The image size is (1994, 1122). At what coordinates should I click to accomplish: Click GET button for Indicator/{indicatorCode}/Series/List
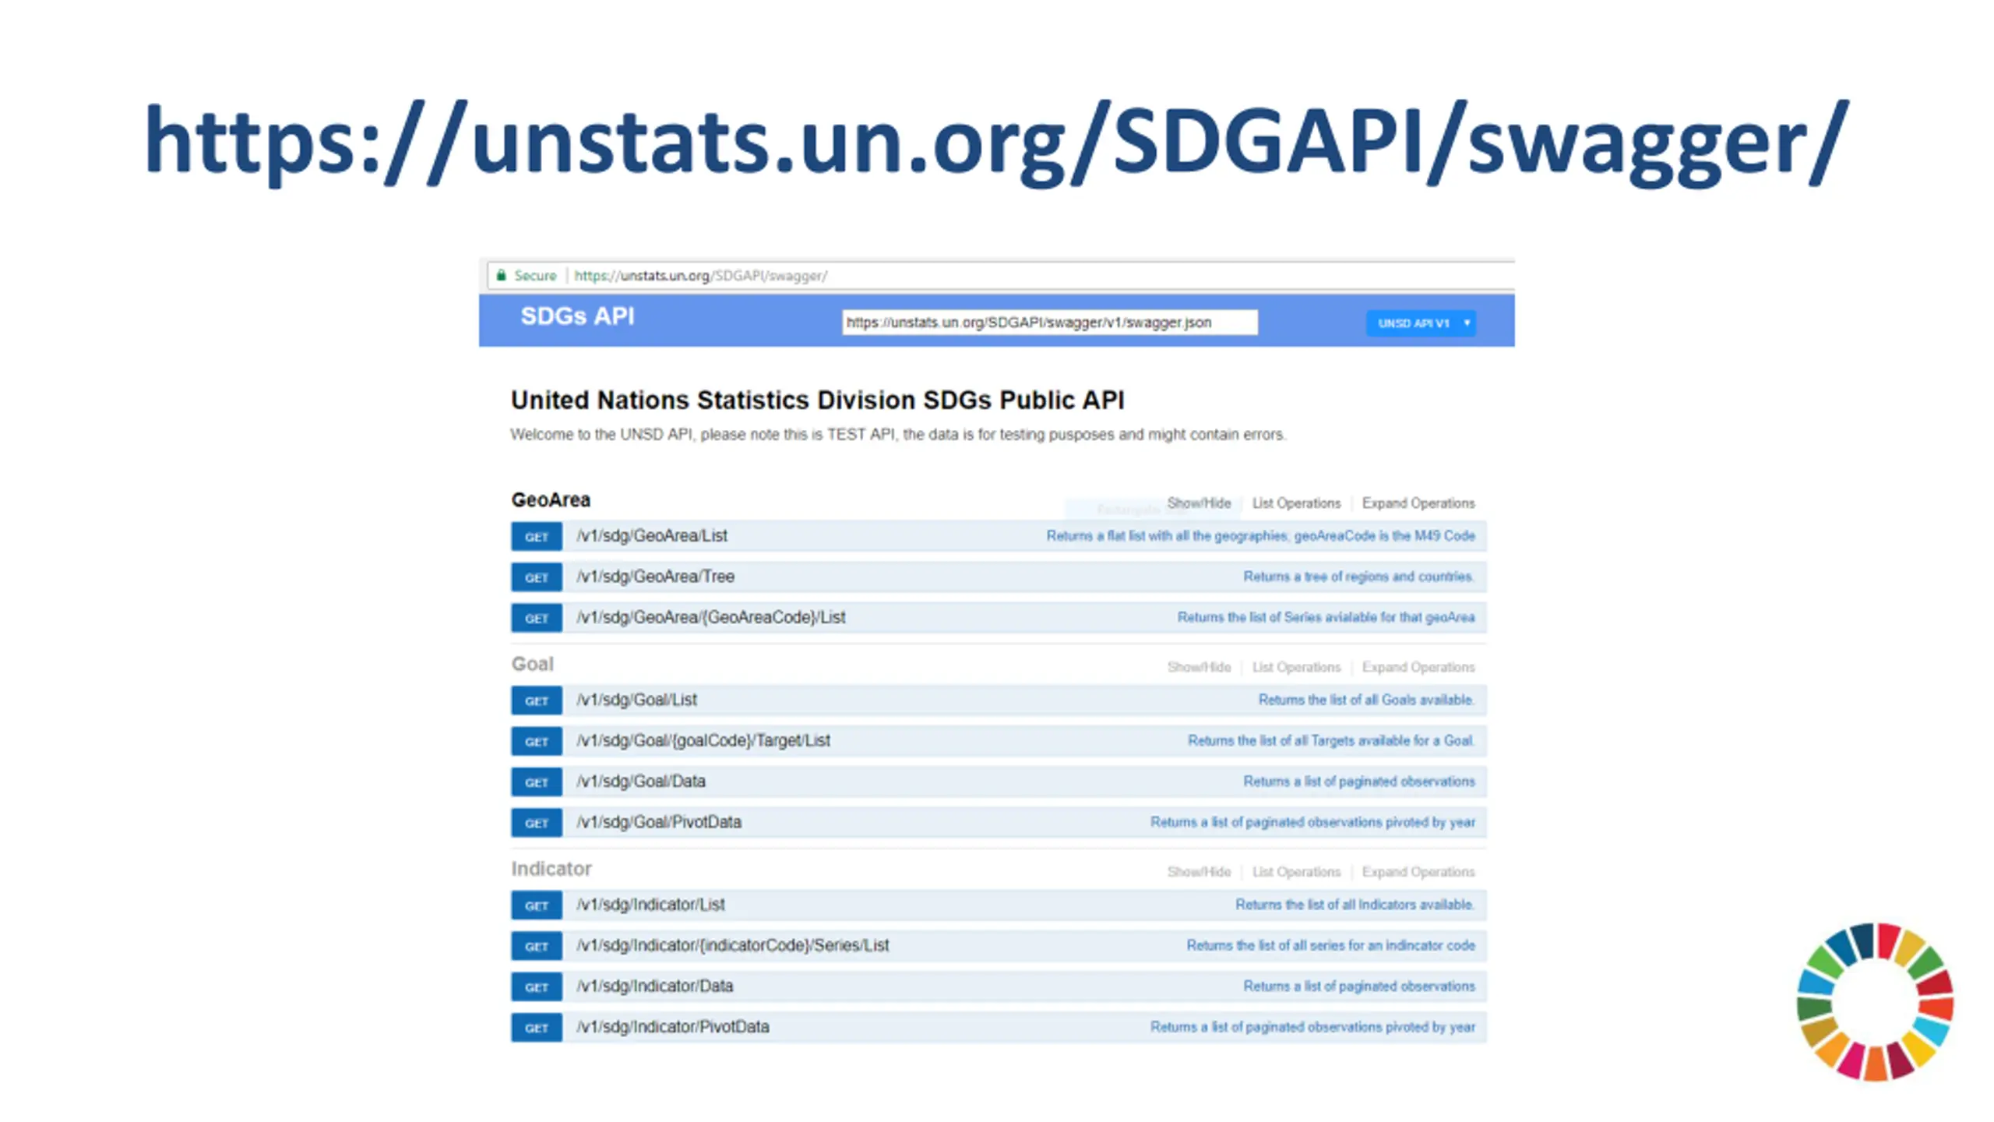(537, 946)
